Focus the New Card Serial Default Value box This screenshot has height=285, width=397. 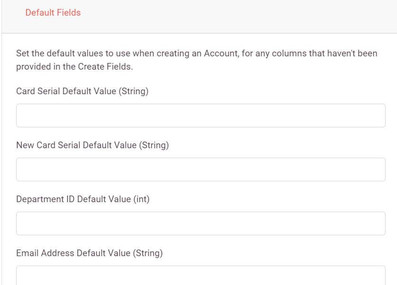pyautogui.click(x=201, y=169)
